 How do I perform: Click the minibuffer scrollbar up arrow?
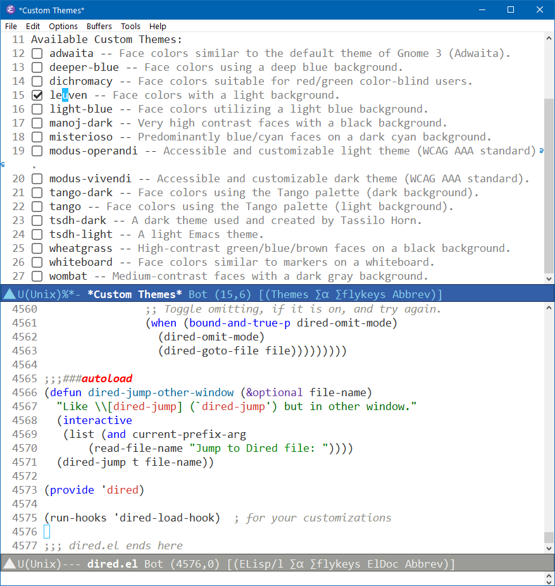click(x=549, y=576)
